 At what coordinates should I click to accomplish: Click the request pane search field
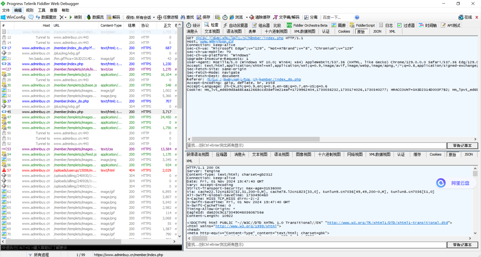click(316, 145)
